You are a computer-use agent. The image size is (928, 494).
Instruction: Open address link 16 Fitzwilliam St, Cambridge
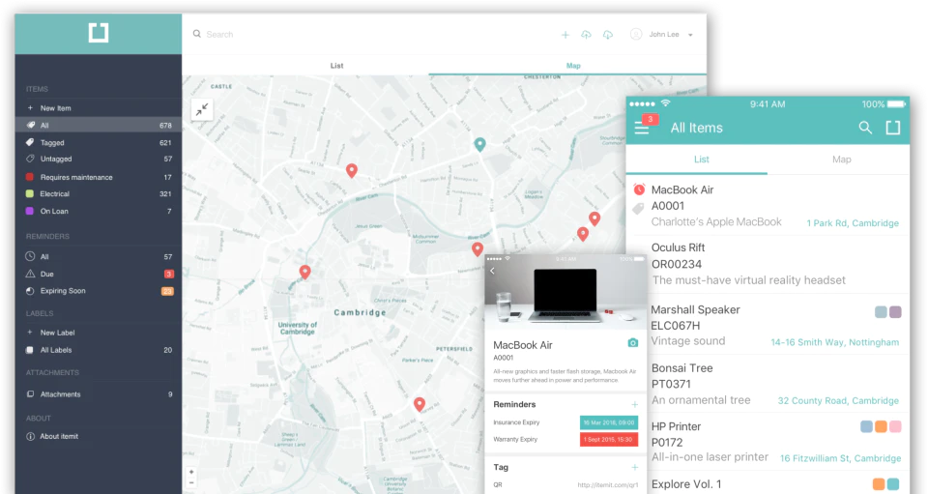pyautogui.click(x=840, y=458)
